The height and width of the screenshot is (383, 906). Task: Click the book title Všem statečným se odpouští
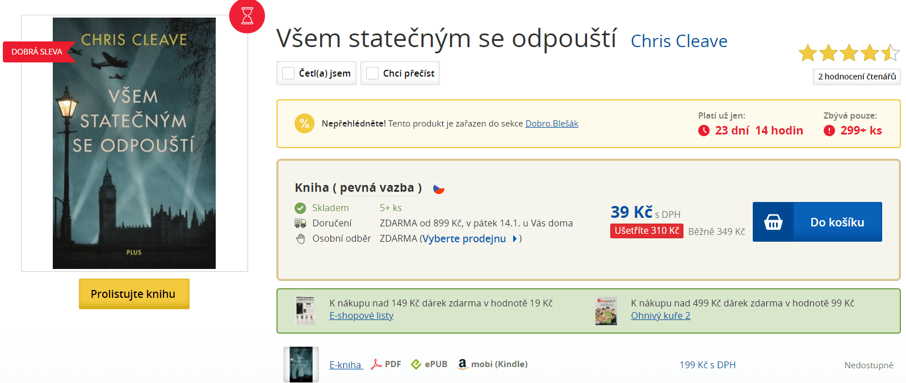tap(446, 39)
